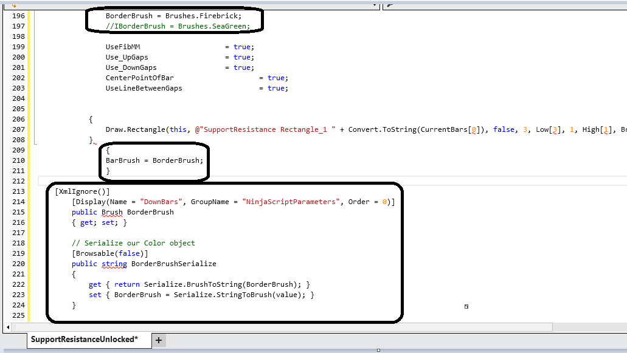Click the opening brace on line 206
Screen dimensions: 627x353
[x=91, y=119]
